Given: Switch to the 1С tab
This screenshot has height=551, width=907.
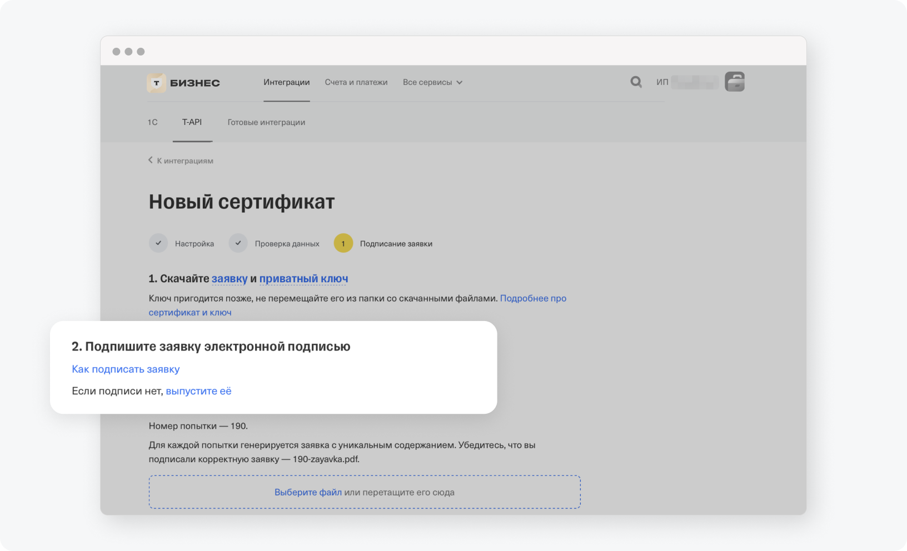Looking at the screenshot, I should (152, 122).
